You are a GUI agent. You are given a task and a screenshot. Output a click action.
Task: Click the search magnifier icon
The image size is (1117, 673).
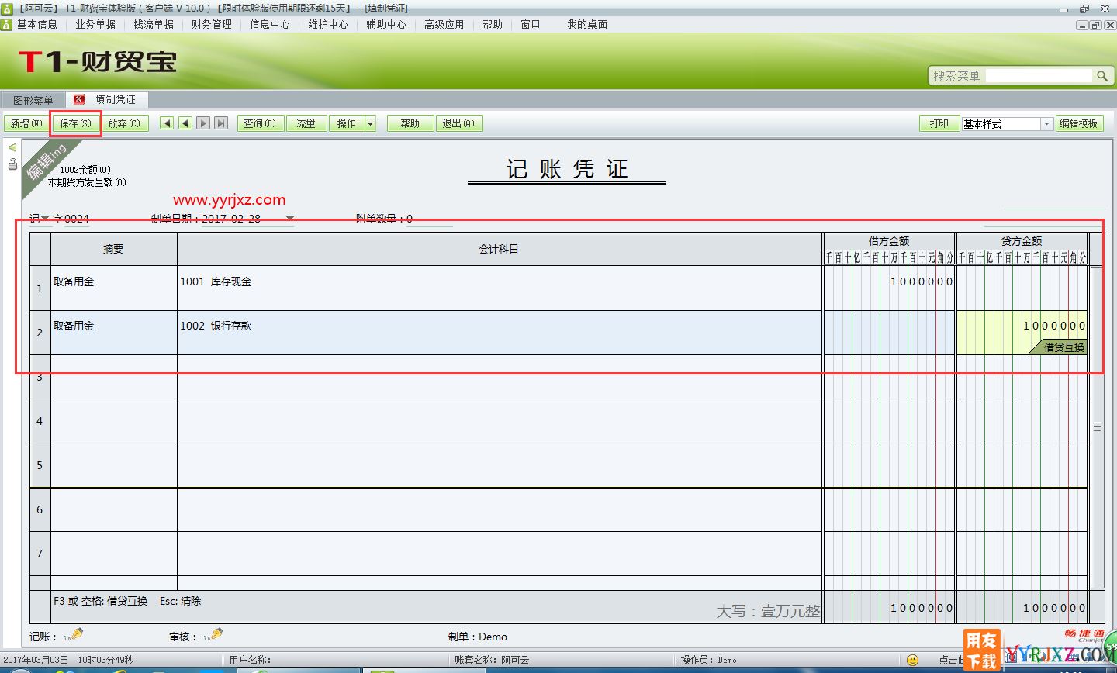[1102, 75]
